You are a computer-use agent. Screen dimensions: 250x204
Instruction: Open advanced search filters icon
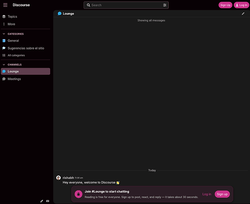coord(165,5)
